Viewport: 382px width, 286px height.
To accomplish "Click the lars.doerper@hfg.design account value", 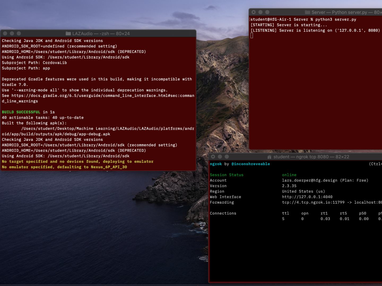I will click(310, 180).
